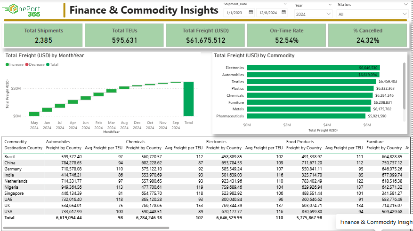This screenshot has height=231, width=413.
Task: Click UAE Chemicals freight 865,120.28
Action: [x=152, y=200]
